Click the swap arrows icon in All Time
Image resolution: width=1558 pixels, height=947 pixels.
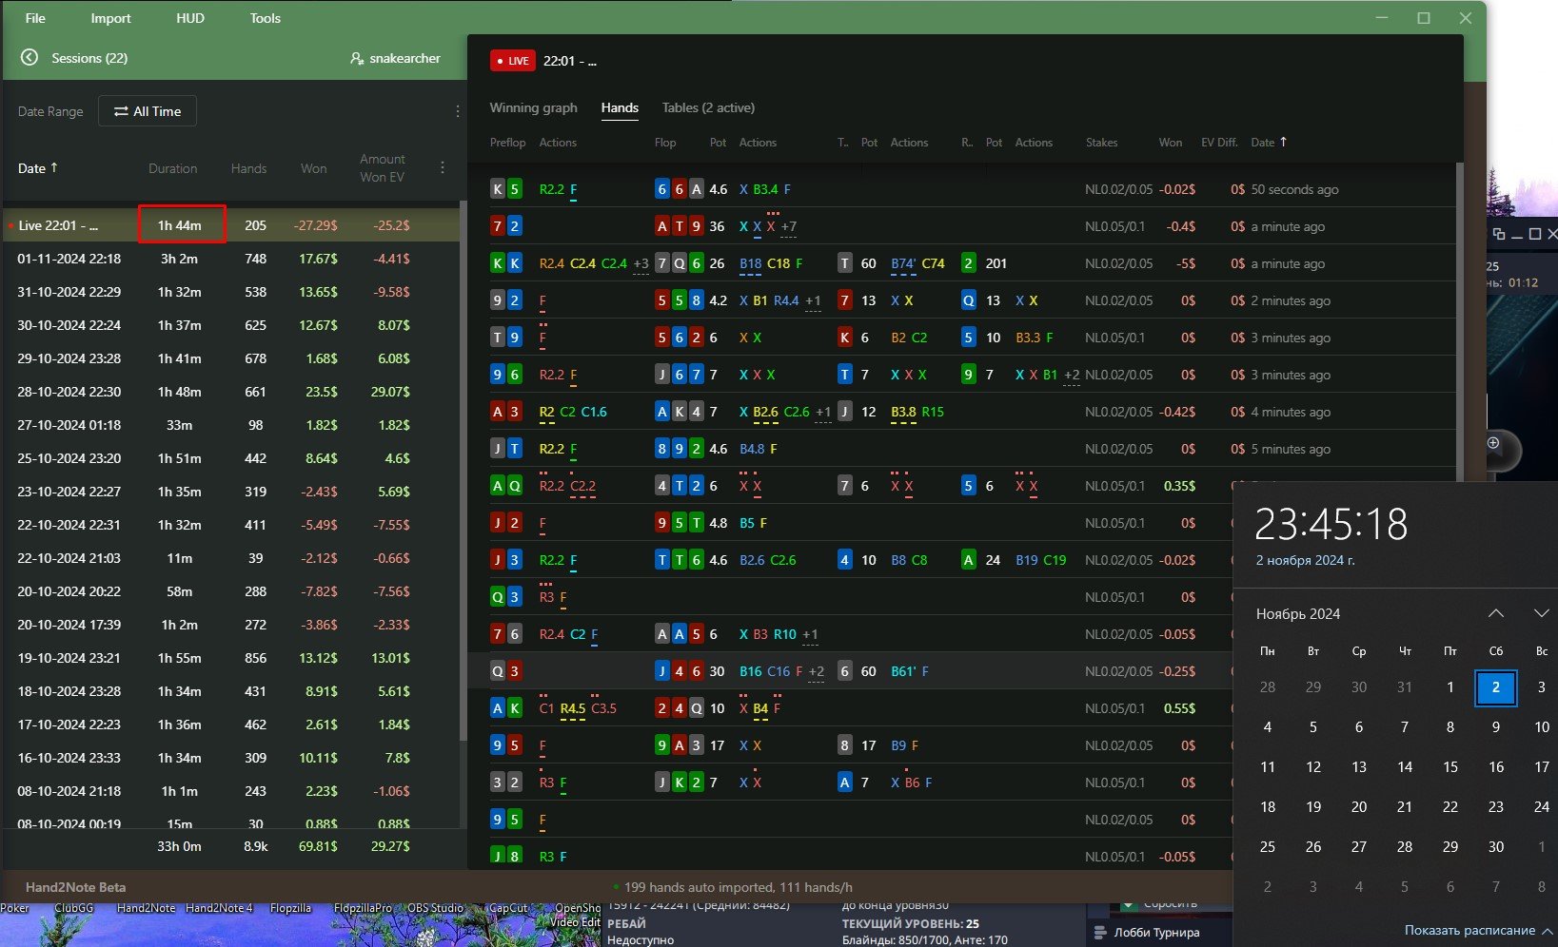coord(121,111)
